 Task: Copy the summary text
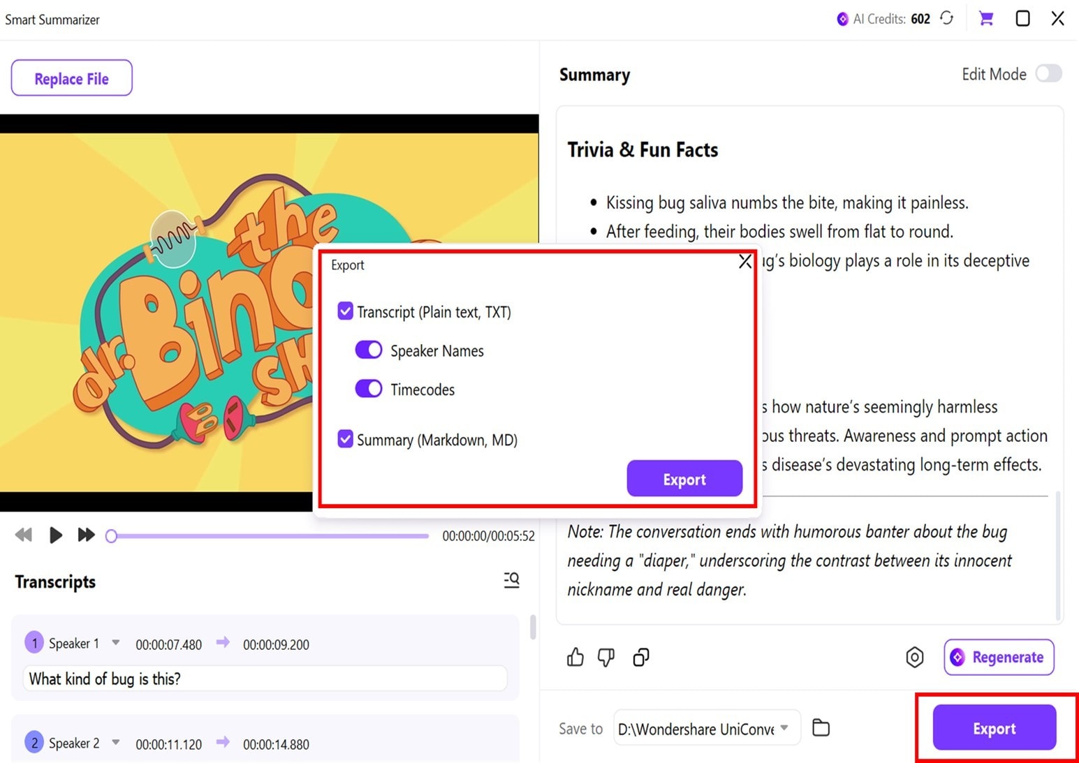click(x=640, y=657)
